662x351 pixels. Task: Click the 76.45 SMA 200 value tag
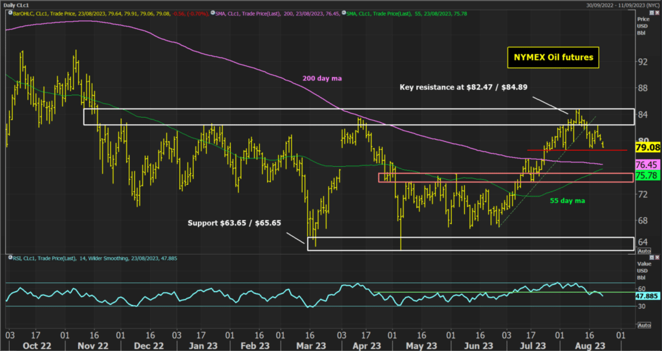click(647, 165)
